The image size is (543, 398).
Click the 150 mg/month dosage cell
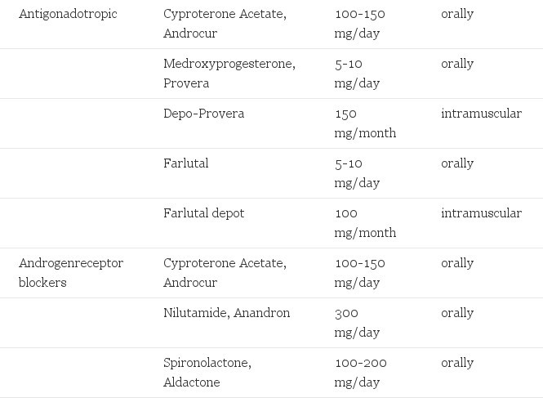tap(365, 123)
